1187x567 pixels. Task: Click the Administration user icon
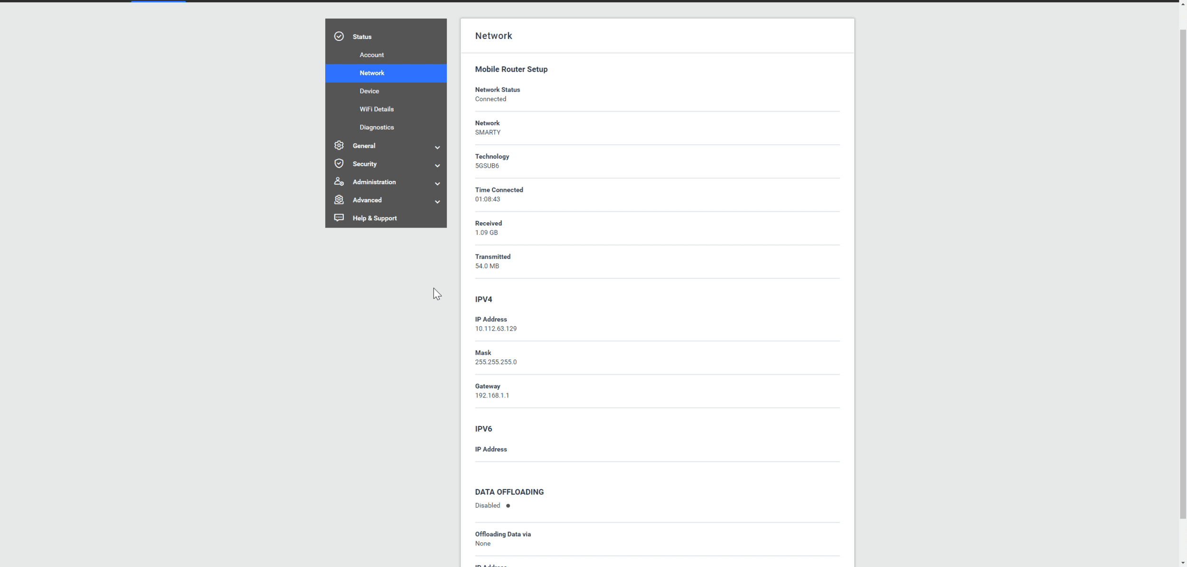coord(339,181)
